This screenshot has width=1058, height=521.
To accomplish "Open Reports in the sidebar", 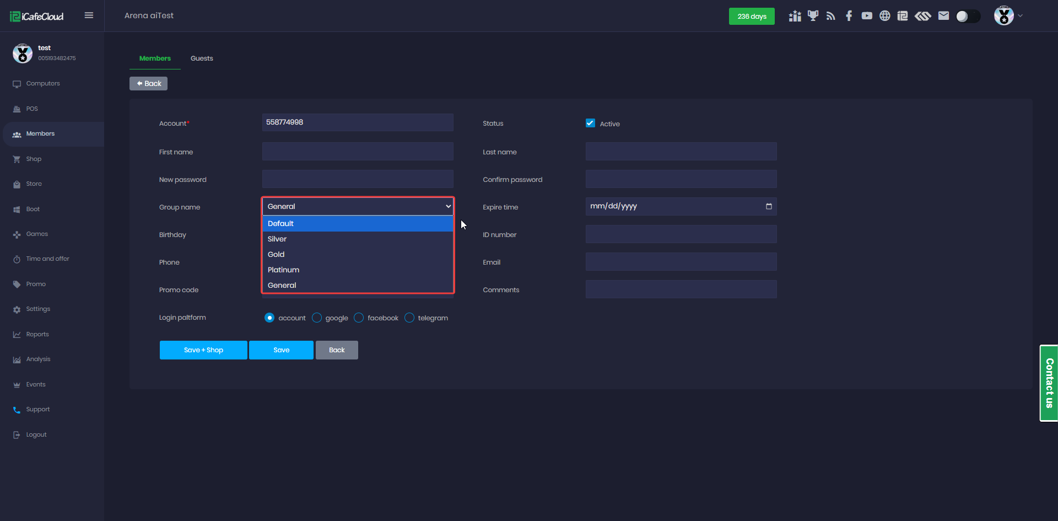I will coord(37,334).
